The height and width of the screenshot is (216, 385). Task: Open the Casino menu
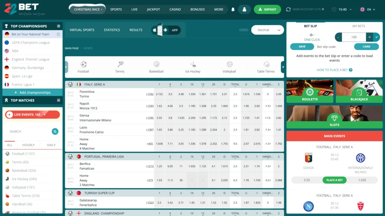click(x=175, y=9)
